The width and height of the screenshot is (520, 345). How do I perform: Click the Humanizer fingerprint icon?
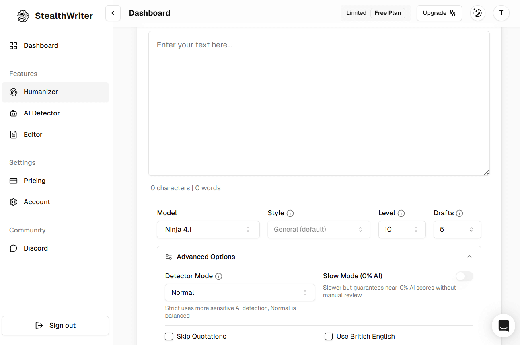14,92
